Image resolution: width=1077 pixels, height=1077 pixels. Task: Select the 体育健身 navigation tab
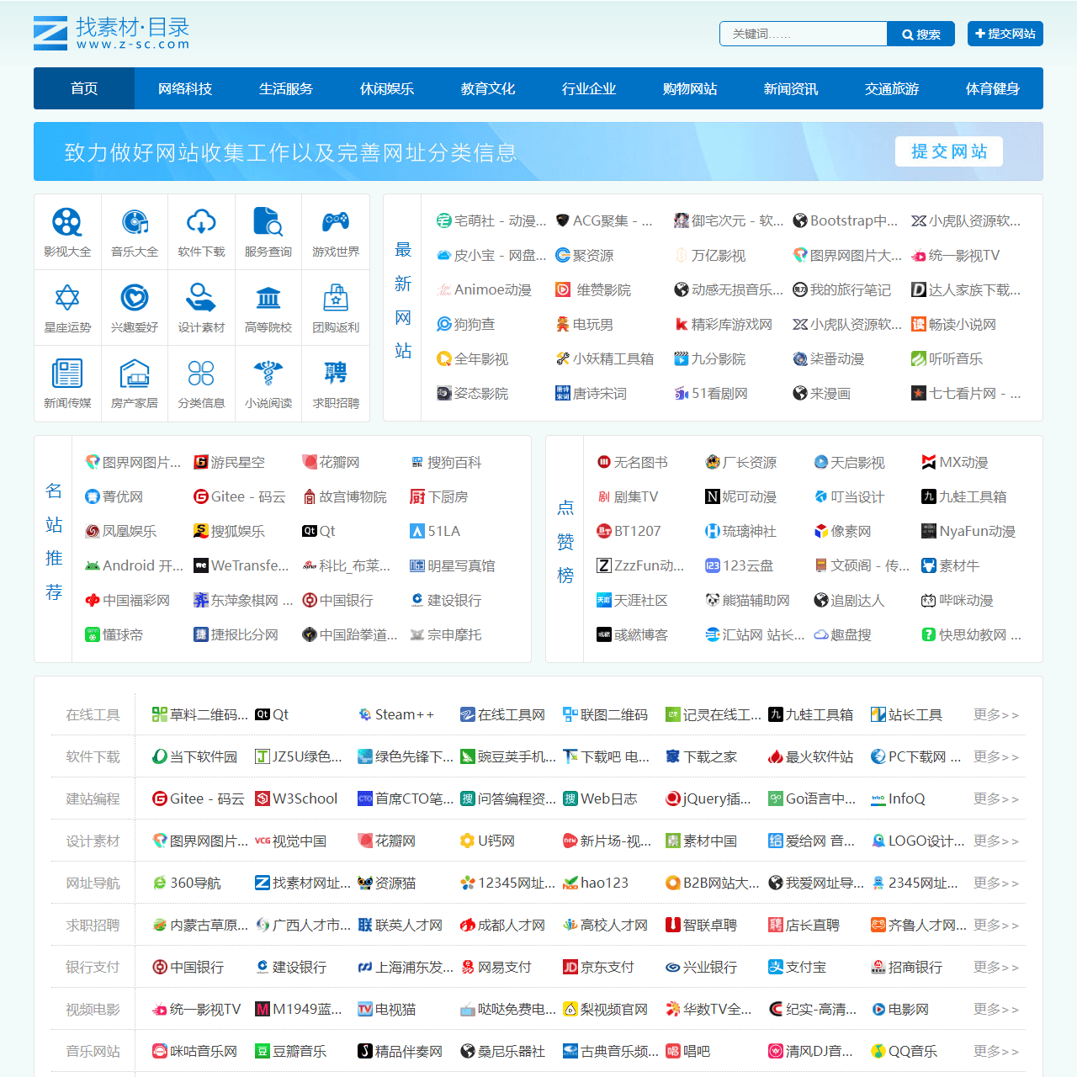[993, 88]
